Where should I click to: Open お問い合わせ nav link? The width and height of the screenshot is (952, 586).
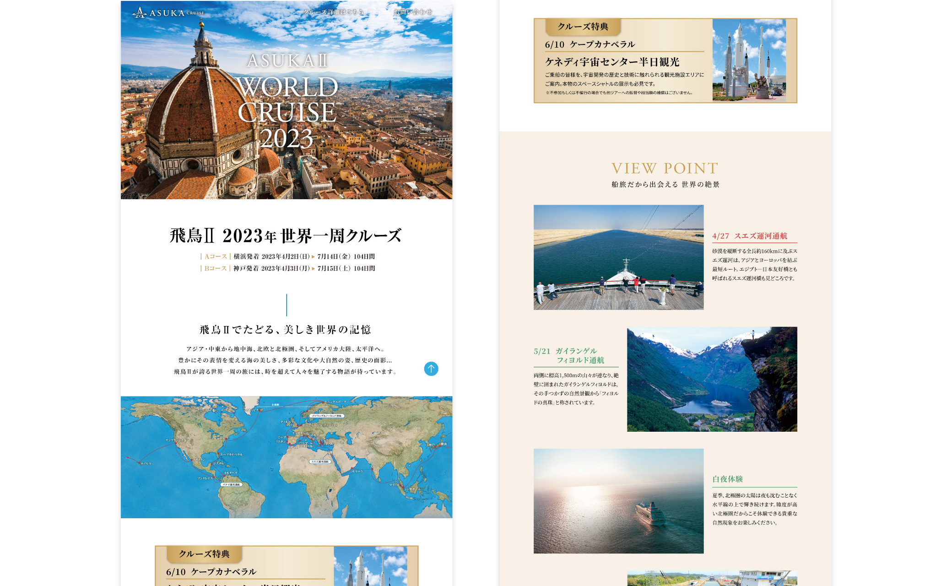pos(413,12)
